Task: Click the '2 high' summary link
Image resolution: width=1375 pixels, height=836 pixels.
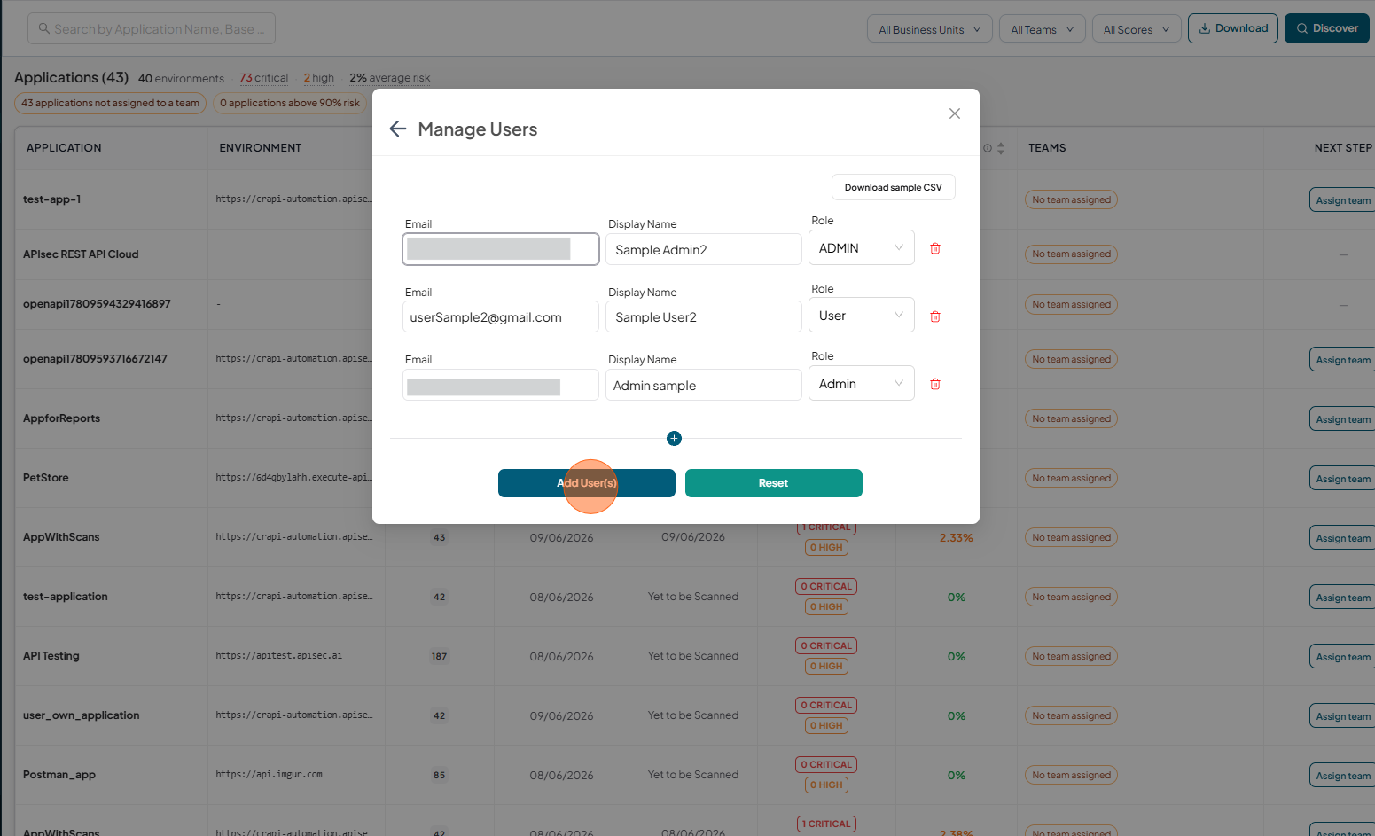Action: click(x=319, y=78)
